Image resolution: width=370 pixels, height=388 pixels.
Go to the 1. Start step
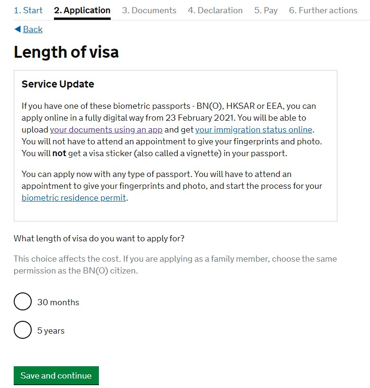tap(28, 10)
